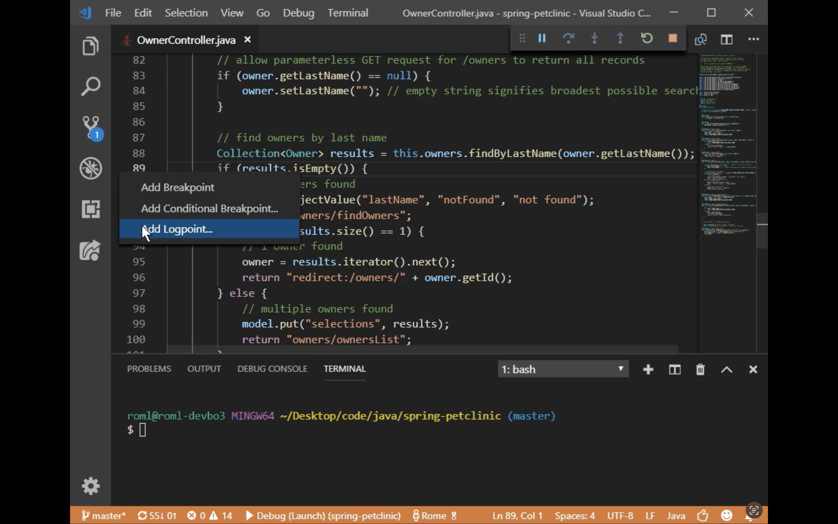838x524 pixels.
Task: Open the terminal selector '1: bash' dropdown
Action: pos(563,369)
